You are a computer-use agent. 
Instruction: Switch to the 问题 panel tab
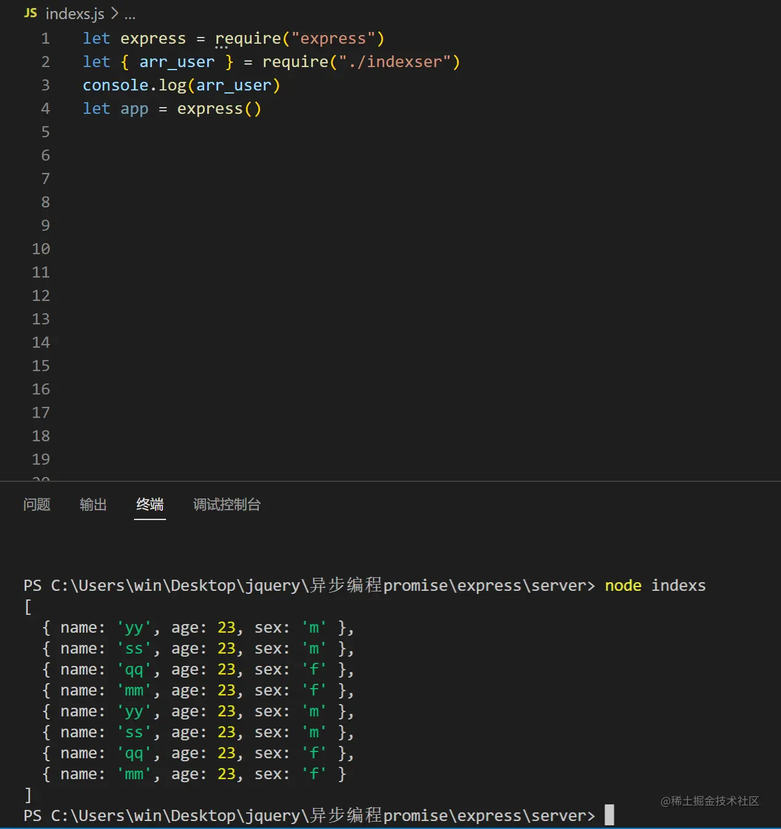coord(37,505)
